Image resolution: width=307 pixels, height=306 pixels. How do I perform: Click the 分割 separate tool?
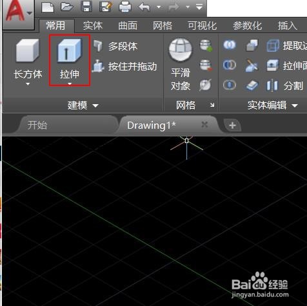pos(285,85)
